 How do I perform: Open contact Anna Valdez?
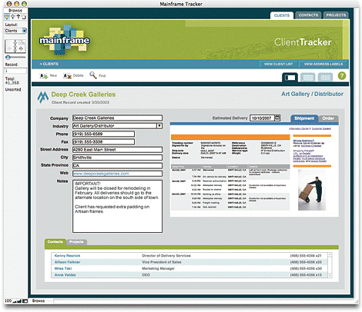(65, 275)
